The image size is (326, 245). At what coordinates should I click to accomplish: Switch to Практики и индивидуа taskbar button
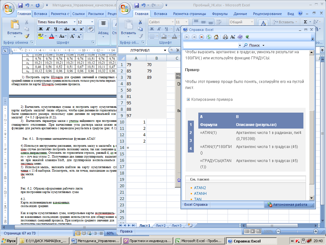[x=147, y=241]
